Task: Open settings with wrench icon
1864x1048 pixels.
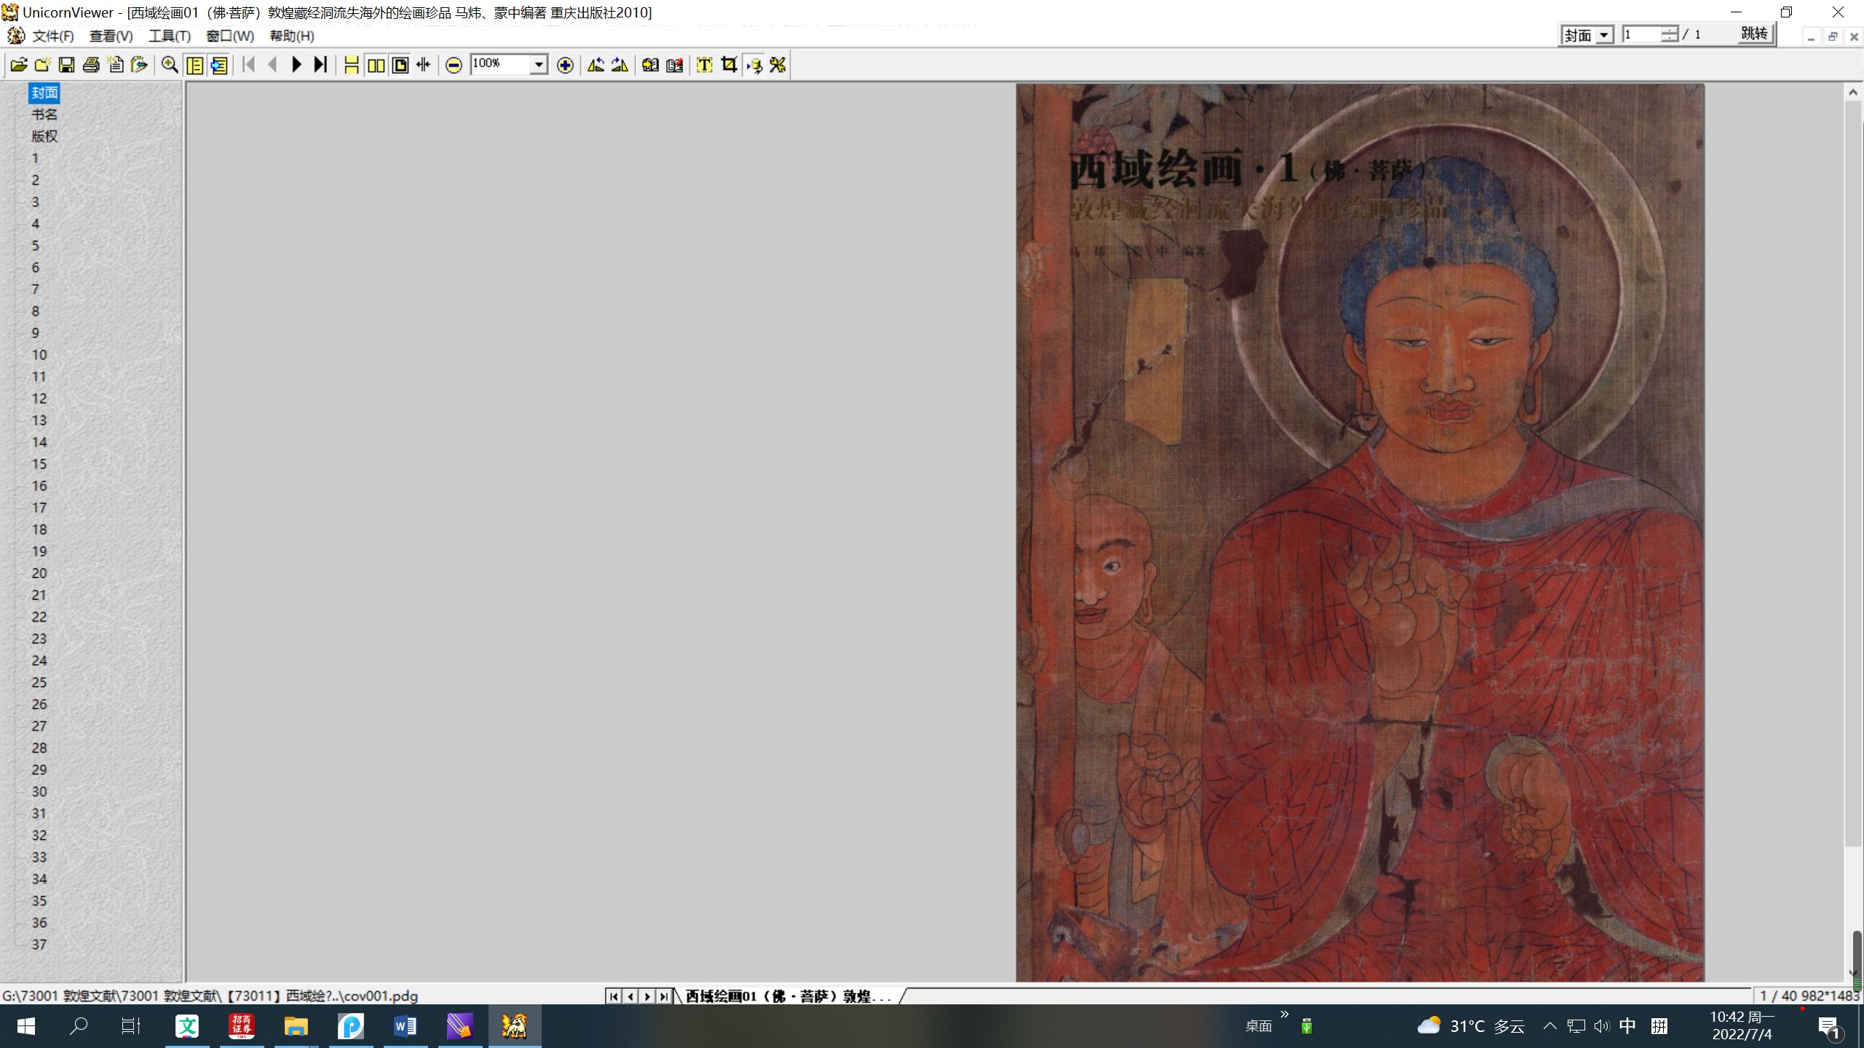Action: click(778, 65)
